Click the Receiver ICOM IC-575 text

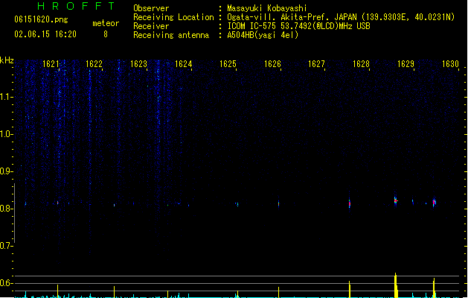pos(298,26)
